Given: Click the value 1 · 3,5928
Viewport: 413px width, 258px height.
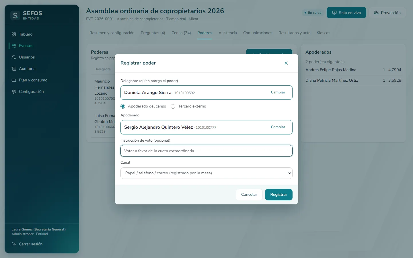Looking at the screenshot, I should pyautogui.click(x=392, y=80).
